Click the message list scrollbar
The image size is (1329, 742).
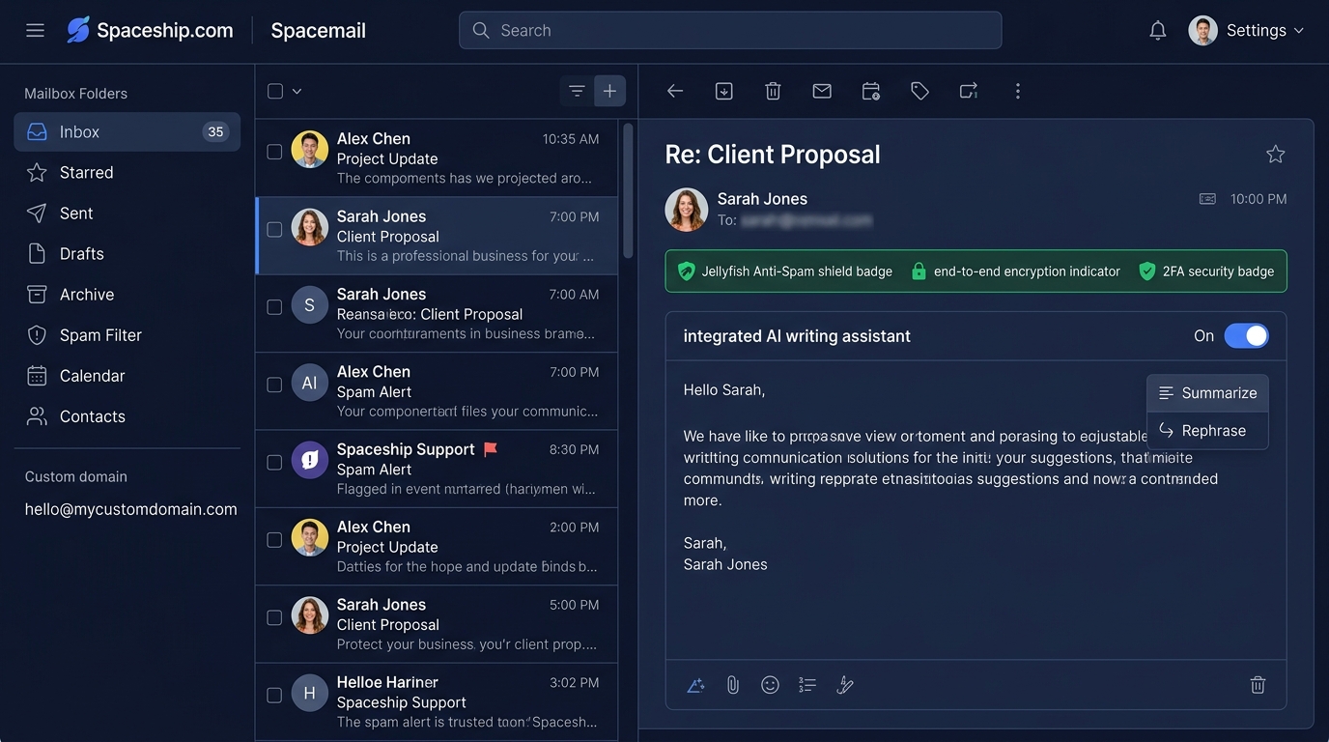click(x=628, y=190)
